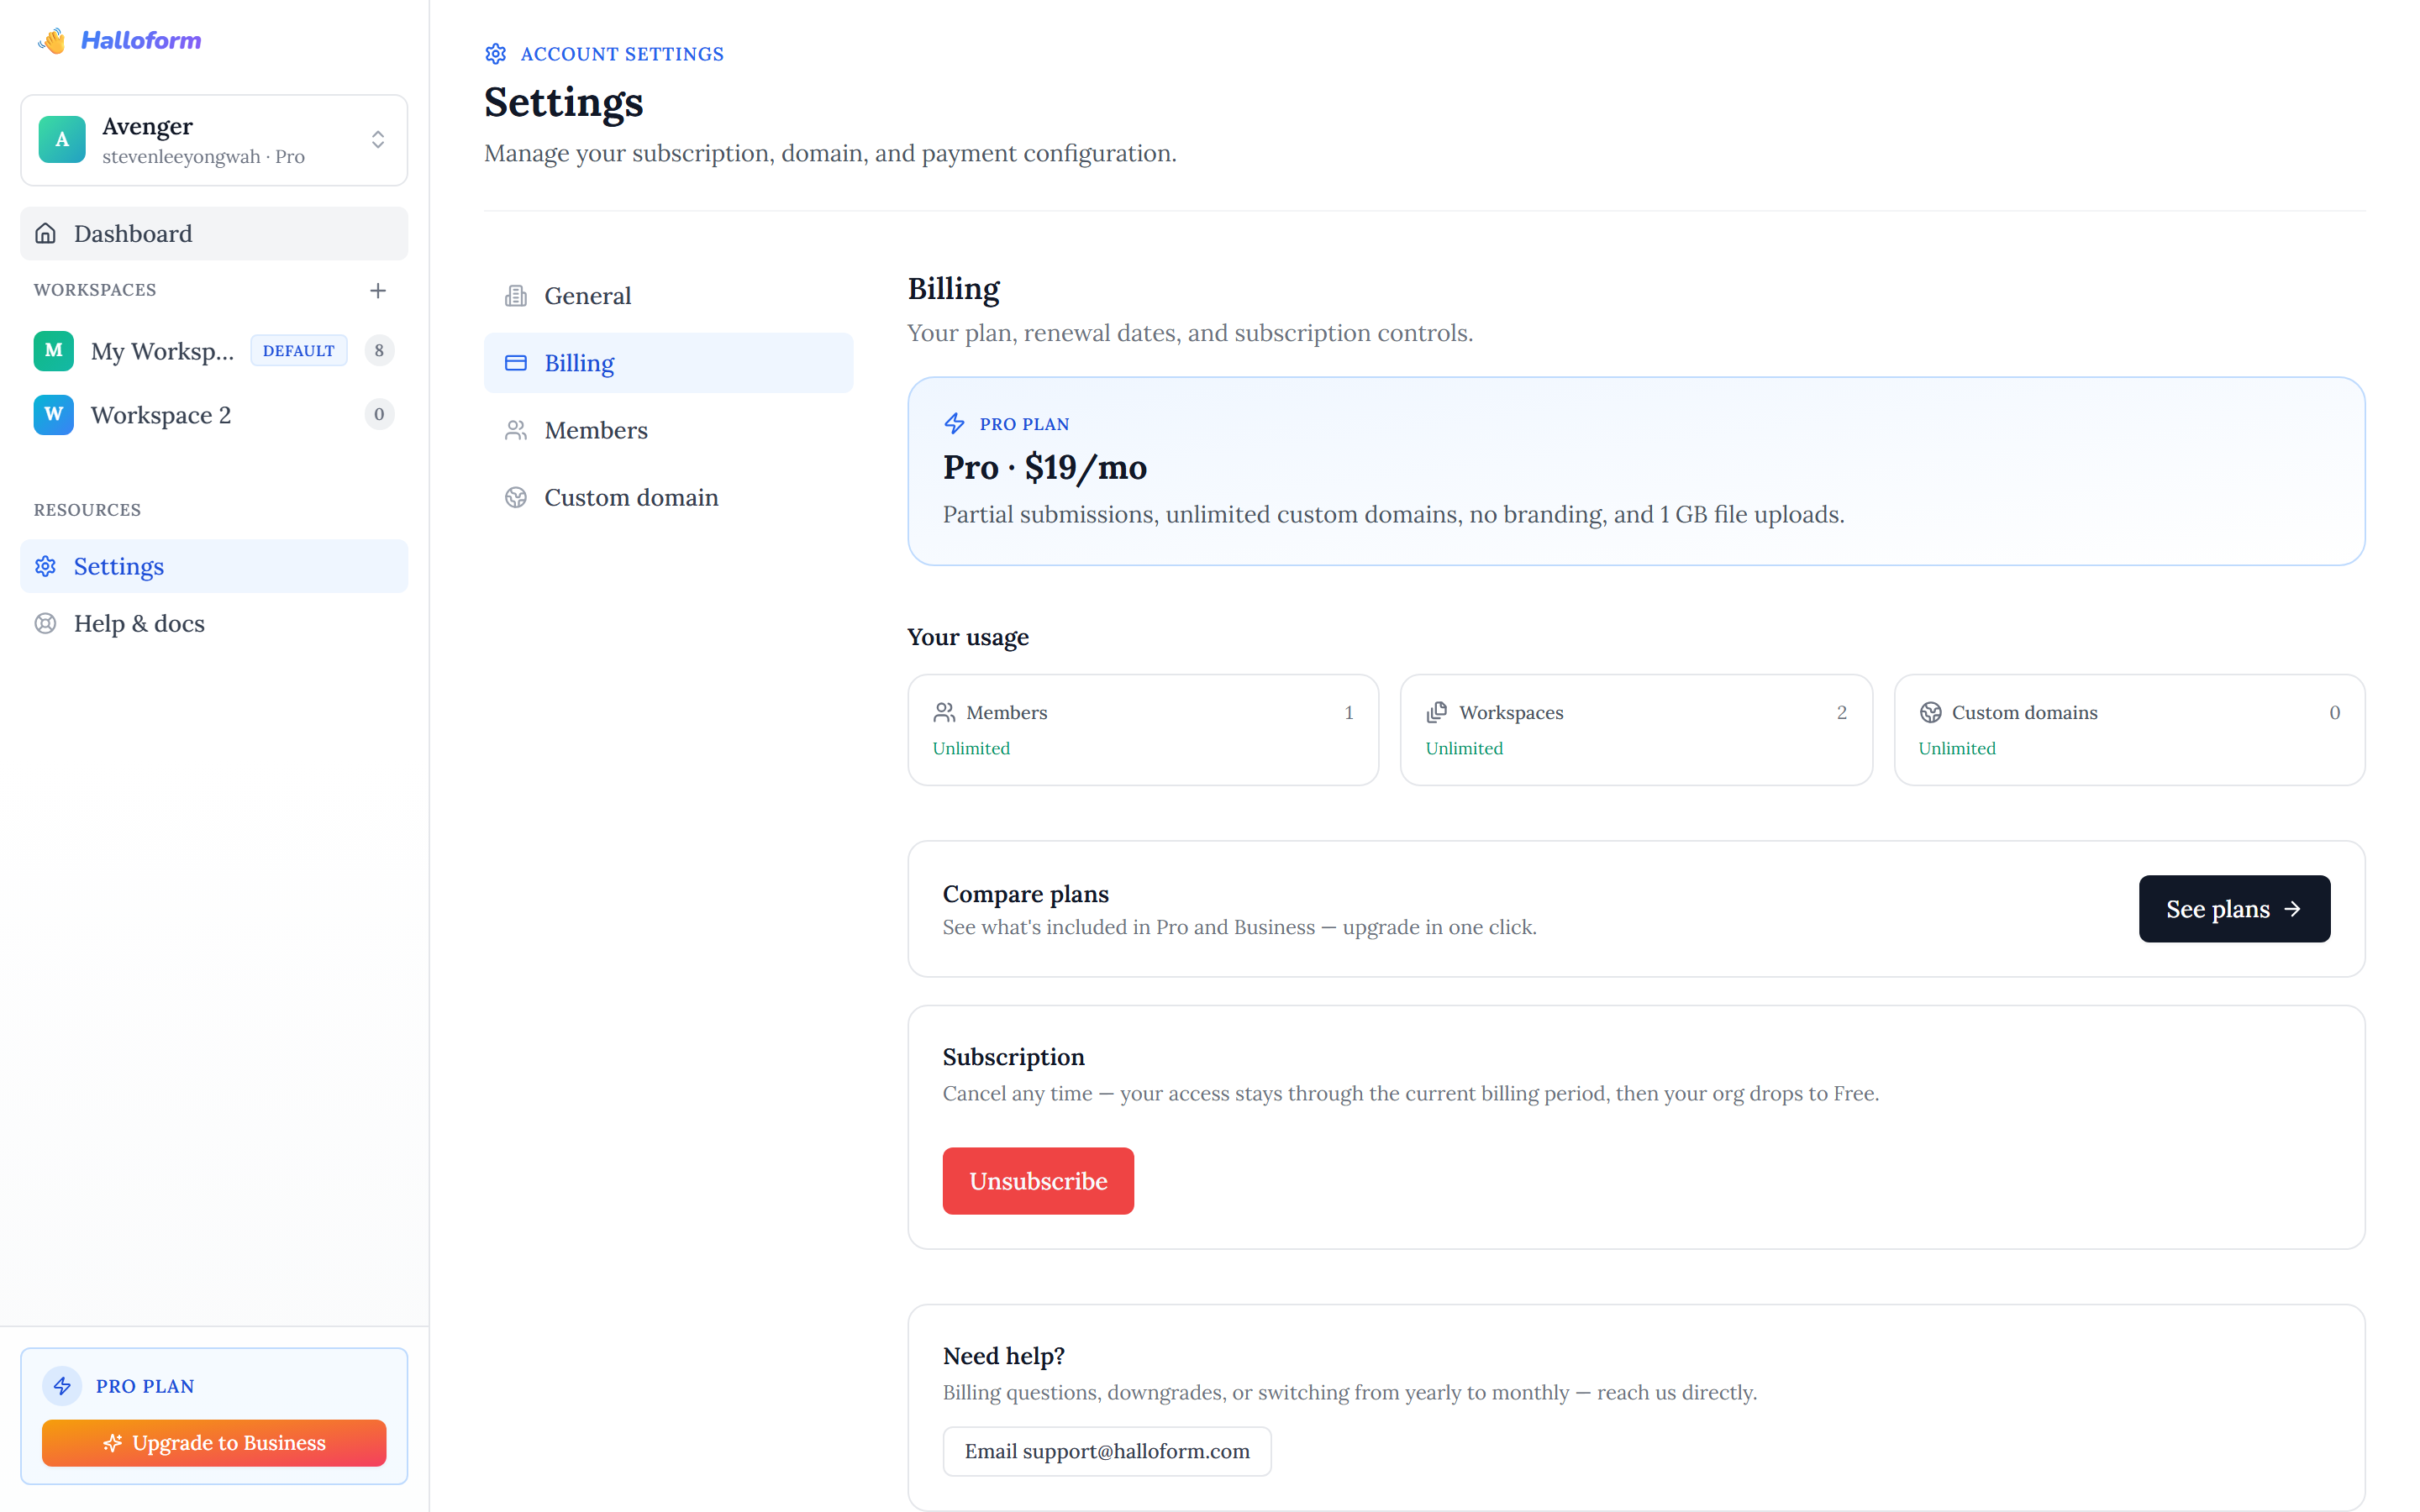Click the Members people icon in settings nav
This screenshot has height=1512, width=2420.
click(x=516, y=430)
